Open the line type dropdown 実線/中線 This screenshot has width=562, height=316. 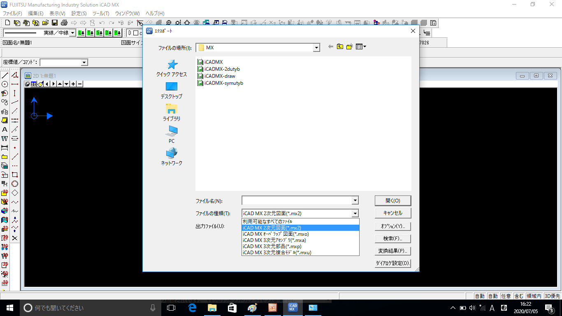coord(73,33)
